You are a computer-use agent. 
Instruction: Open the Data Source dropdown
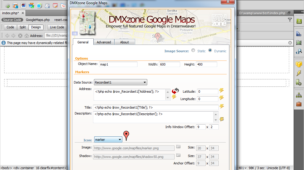121,82
